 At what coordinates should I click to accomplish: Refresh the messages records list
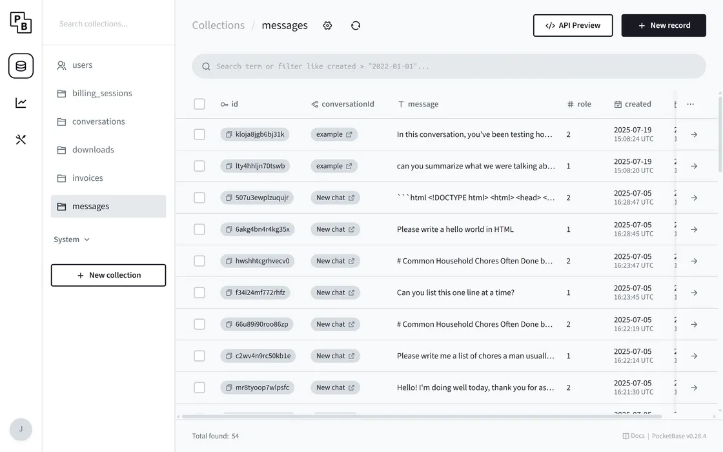tap(355, 25)
